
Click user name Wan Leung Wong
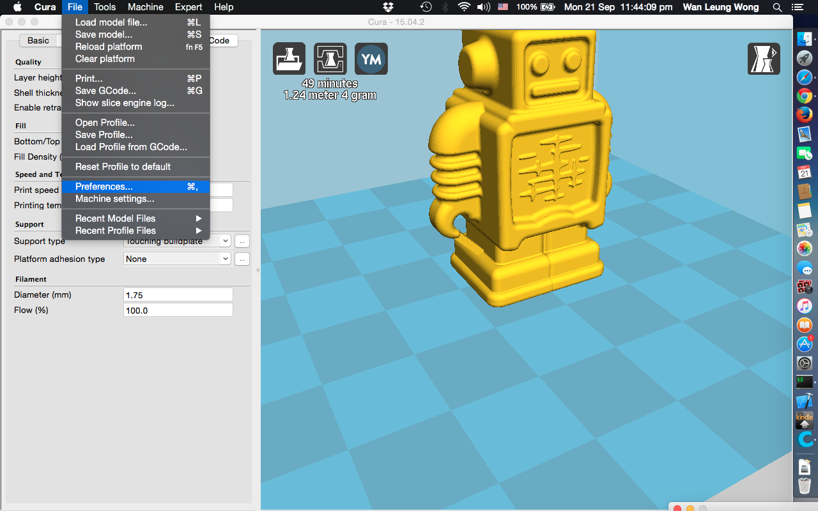(x=721, y=7)
